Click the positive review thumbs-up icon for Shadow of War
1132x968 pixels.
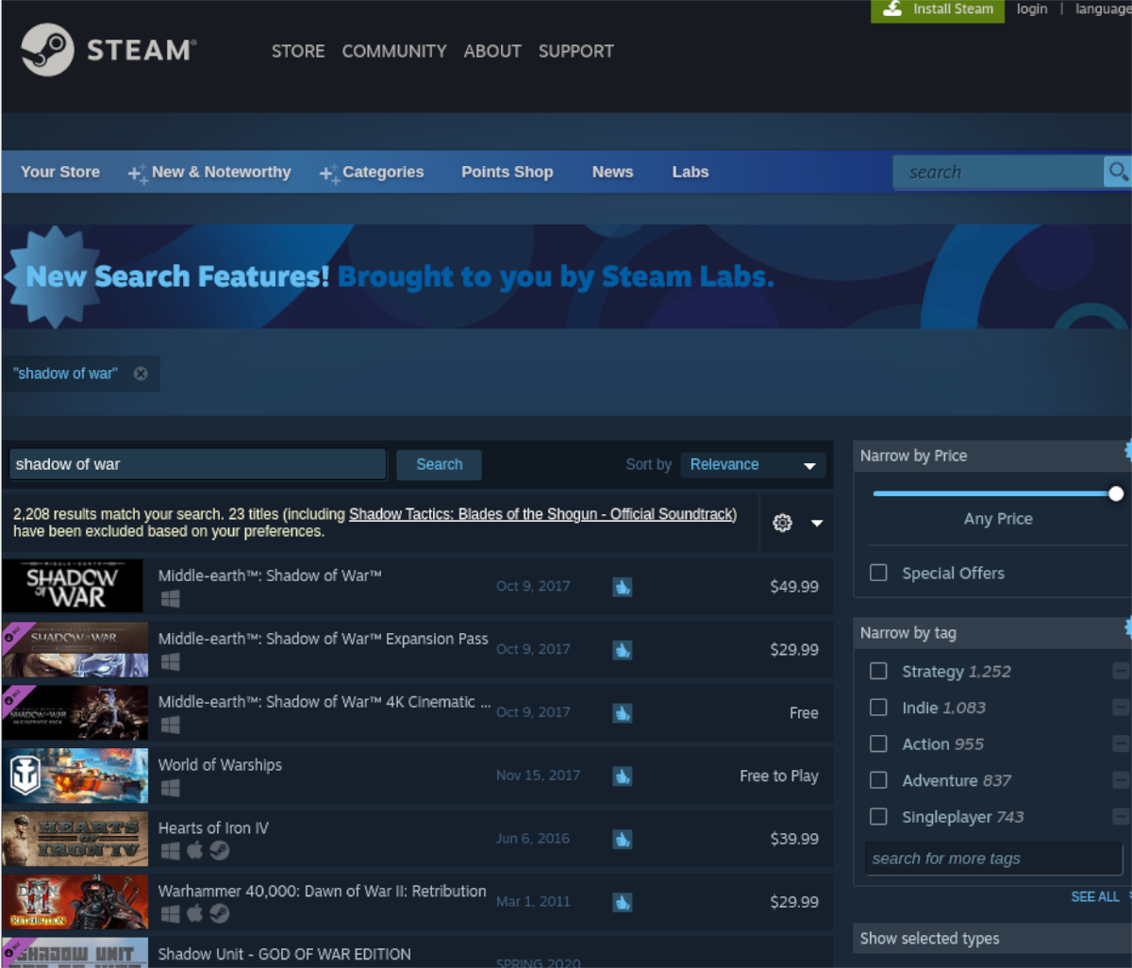coord(622,587)
